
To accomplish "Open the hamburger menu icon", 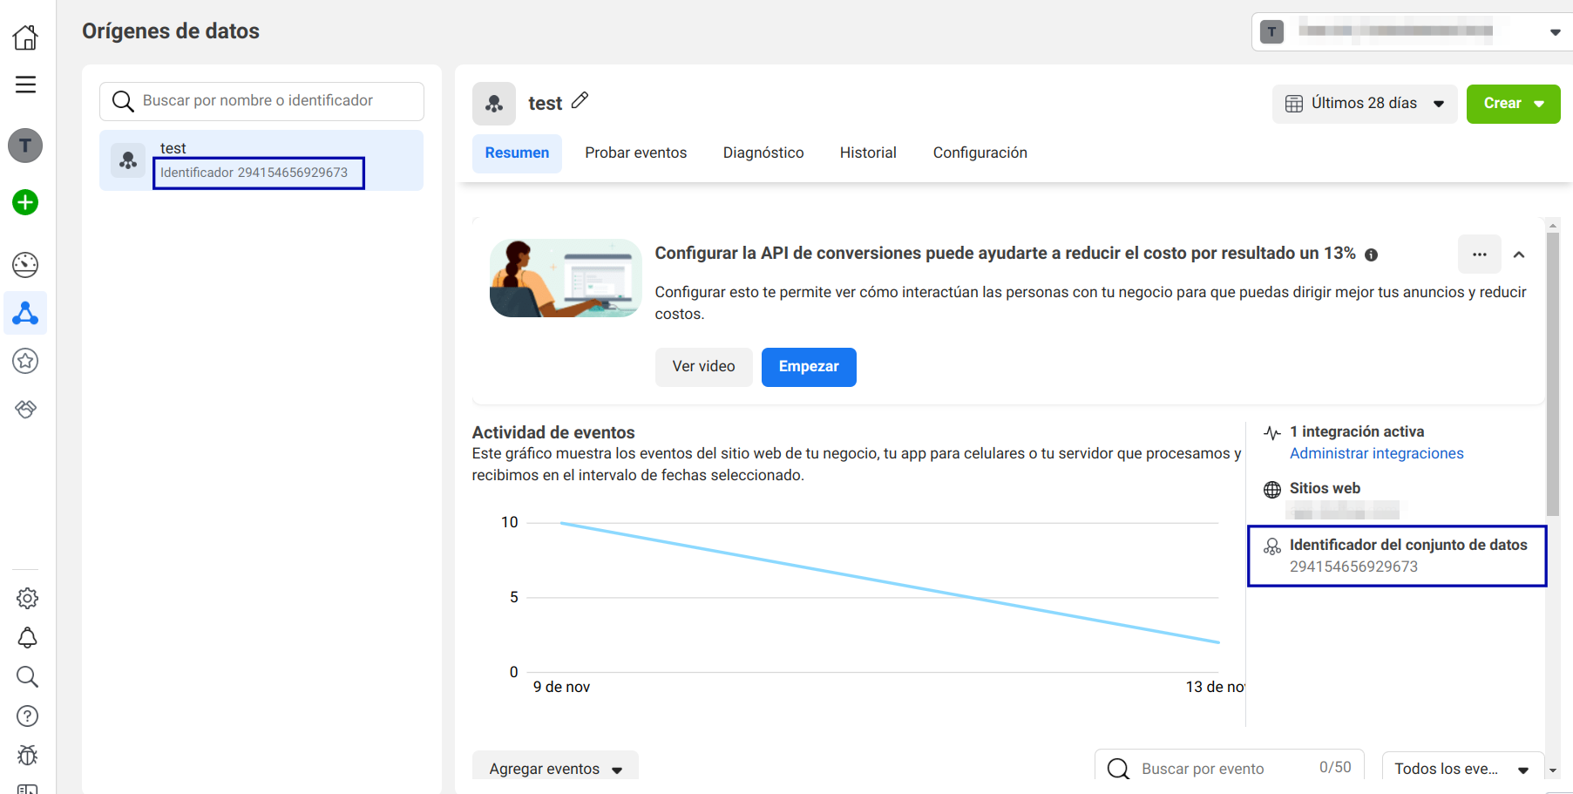I will pyautogui.click(x=25, y=85).
